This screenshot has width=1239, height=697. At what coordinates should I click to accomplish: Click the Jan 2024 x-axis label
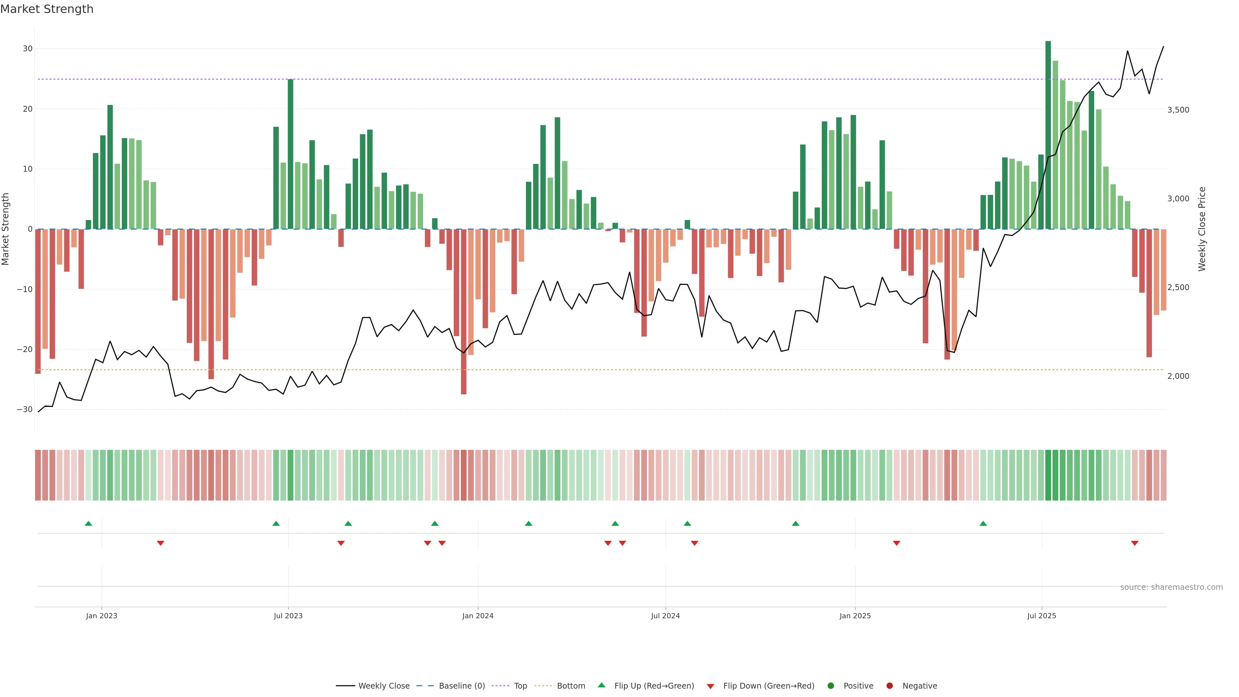pyautogui.click(x=478, y=616)
